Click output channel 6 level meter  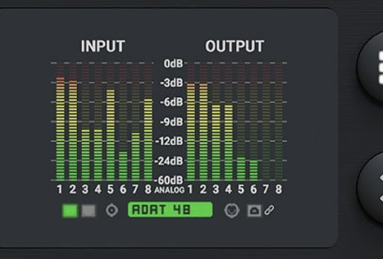(x=253, y=169)
